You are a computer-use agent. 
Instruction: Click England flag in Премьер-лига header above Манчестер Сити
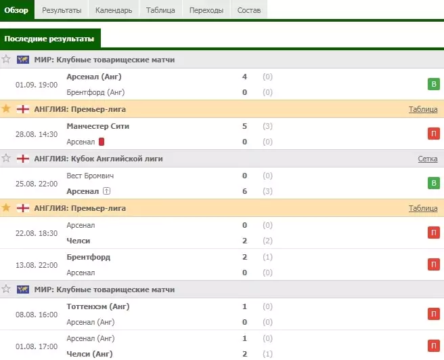pyautogui.click(x=23, y=109)
